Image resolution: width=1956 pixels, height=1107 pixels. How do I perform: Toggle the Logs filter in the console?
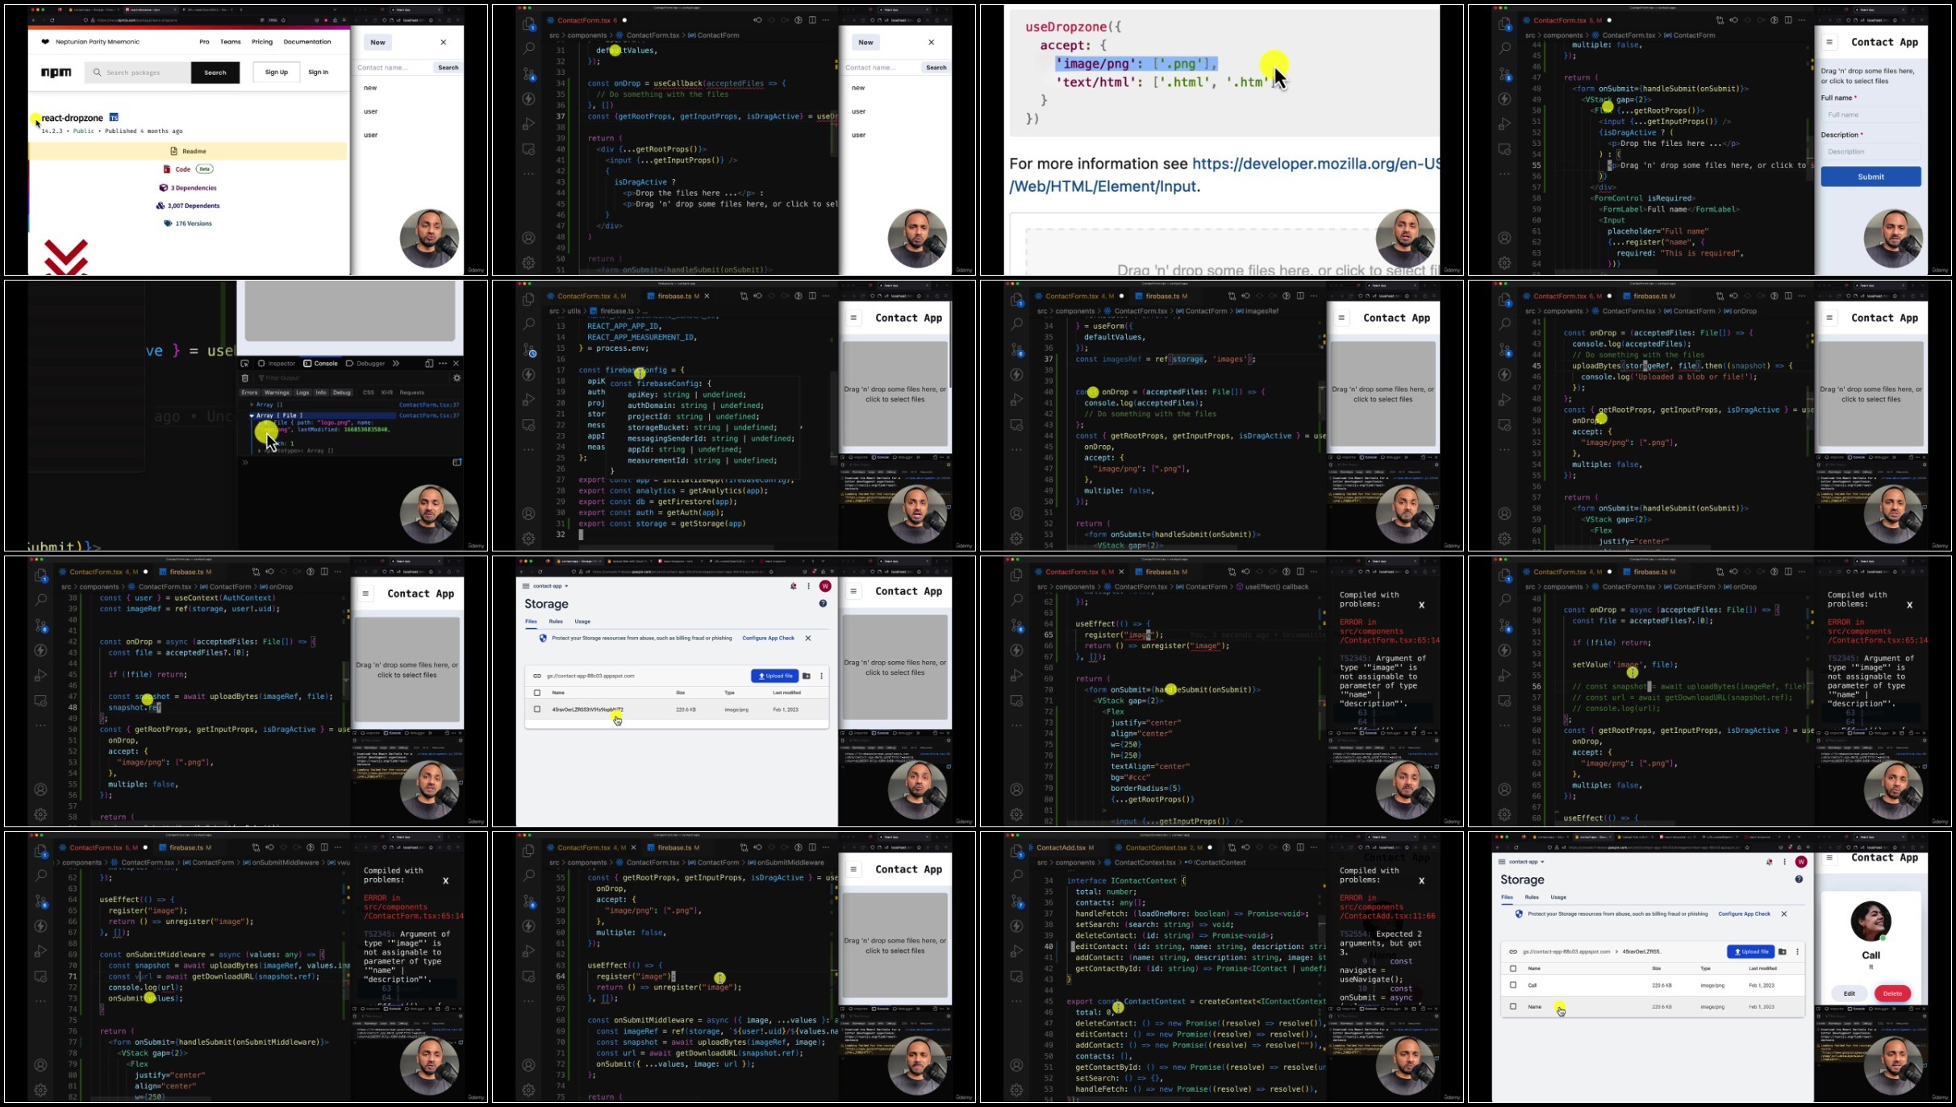click(x=302, y=393)
